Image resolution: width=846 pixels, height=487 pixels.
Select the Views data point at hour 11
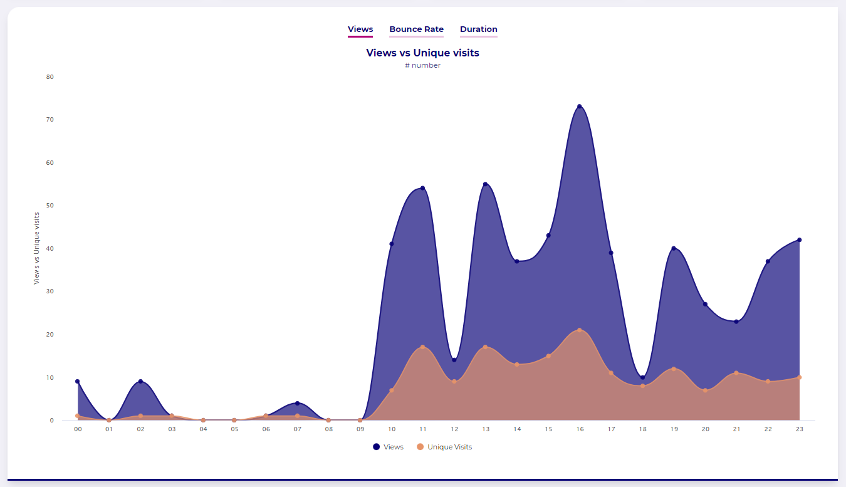[x=422, y=188]
